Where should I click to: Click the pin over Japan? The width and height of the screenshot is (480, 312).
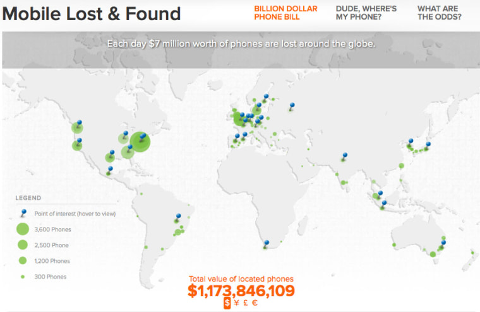point(428,144)
